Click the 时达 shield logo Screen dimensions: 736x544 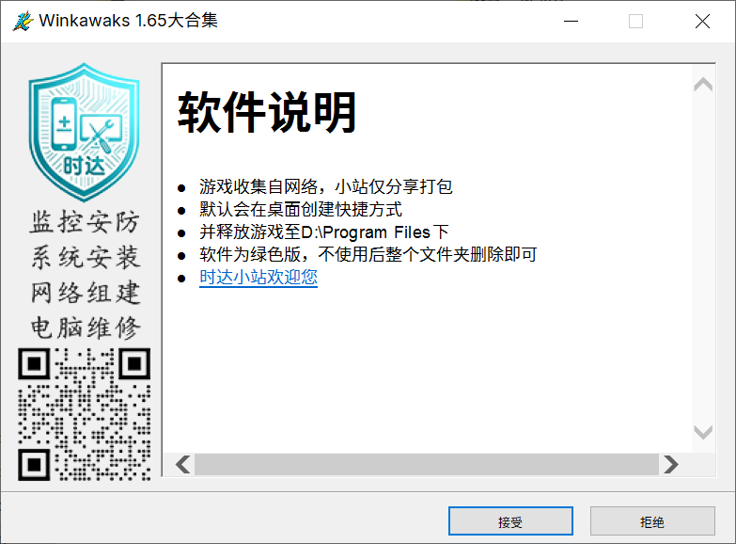[x=84, y=133]
